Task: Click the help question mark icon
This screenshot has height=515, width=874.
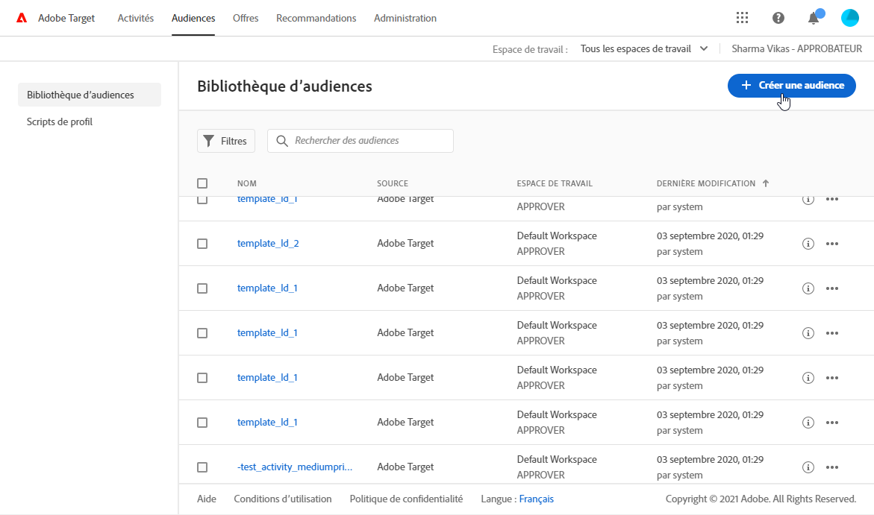Action: point(778,18)
